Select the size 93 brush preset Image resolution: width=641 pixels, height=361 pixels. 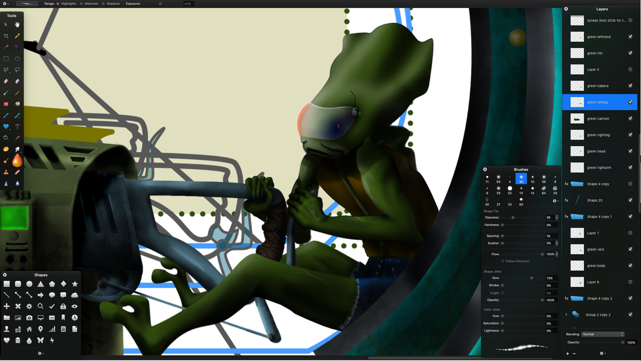click(x=498, y=179)
